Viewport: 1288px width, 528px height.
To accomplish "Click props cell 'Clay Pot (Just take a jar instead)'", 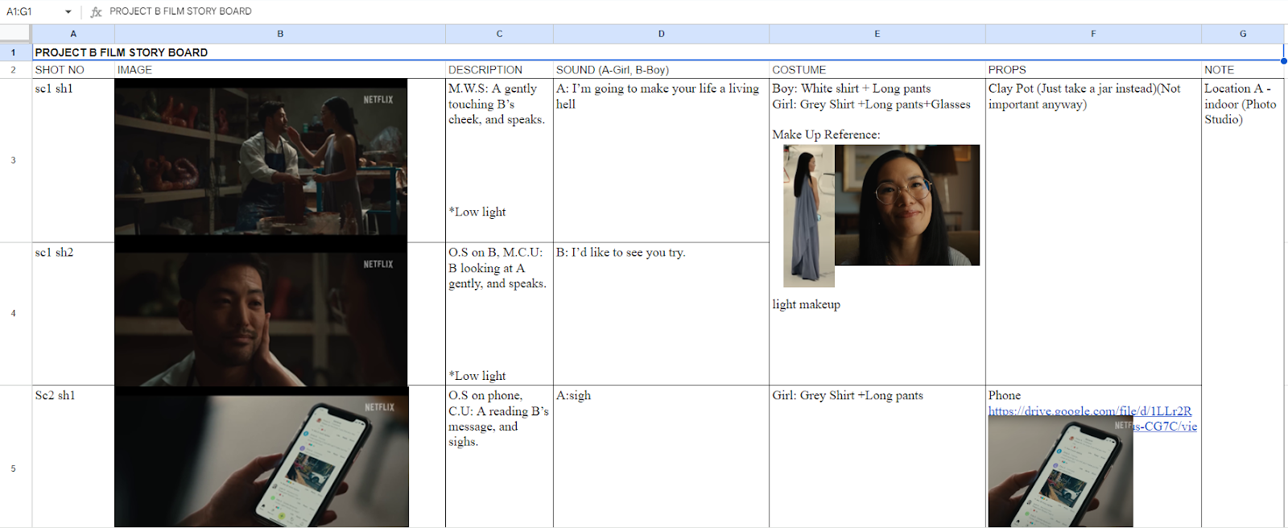I will tap(1093, 231).
